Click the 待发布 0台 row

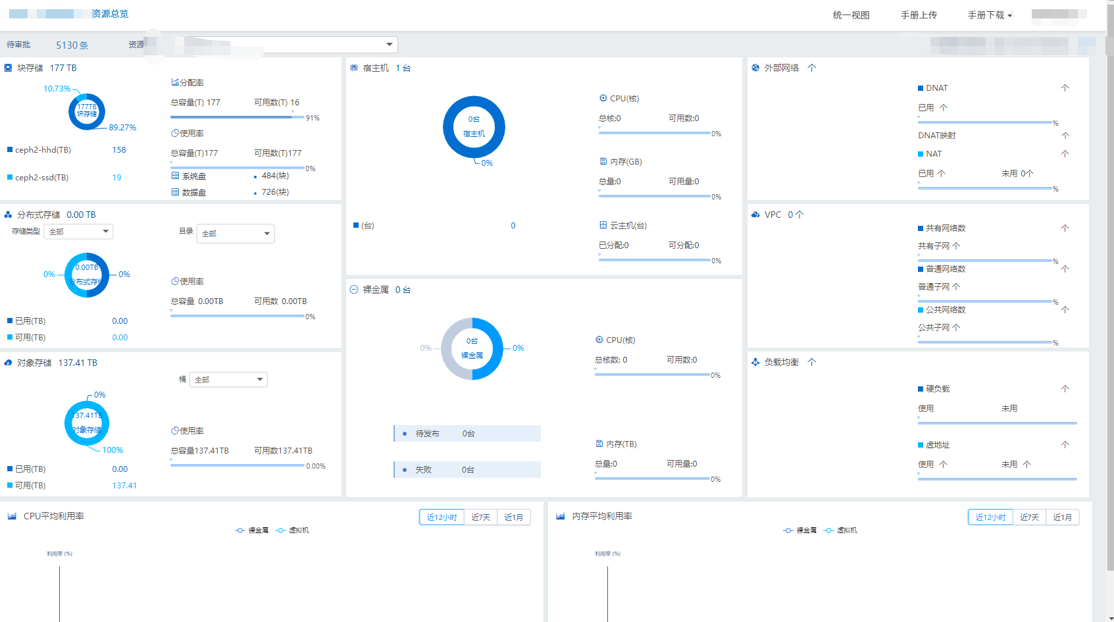tap(467, 434)
